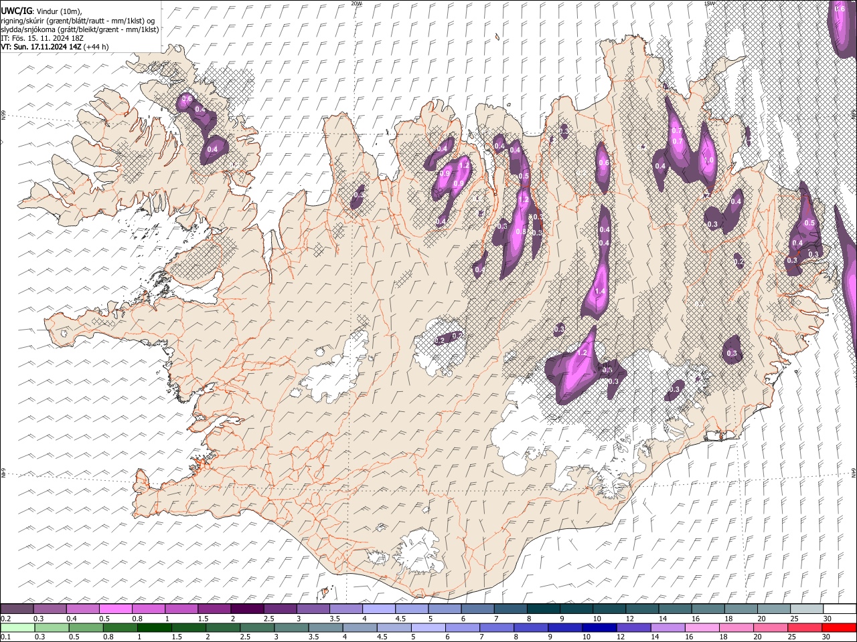Click the UWC/IG title text

point(16,11)
